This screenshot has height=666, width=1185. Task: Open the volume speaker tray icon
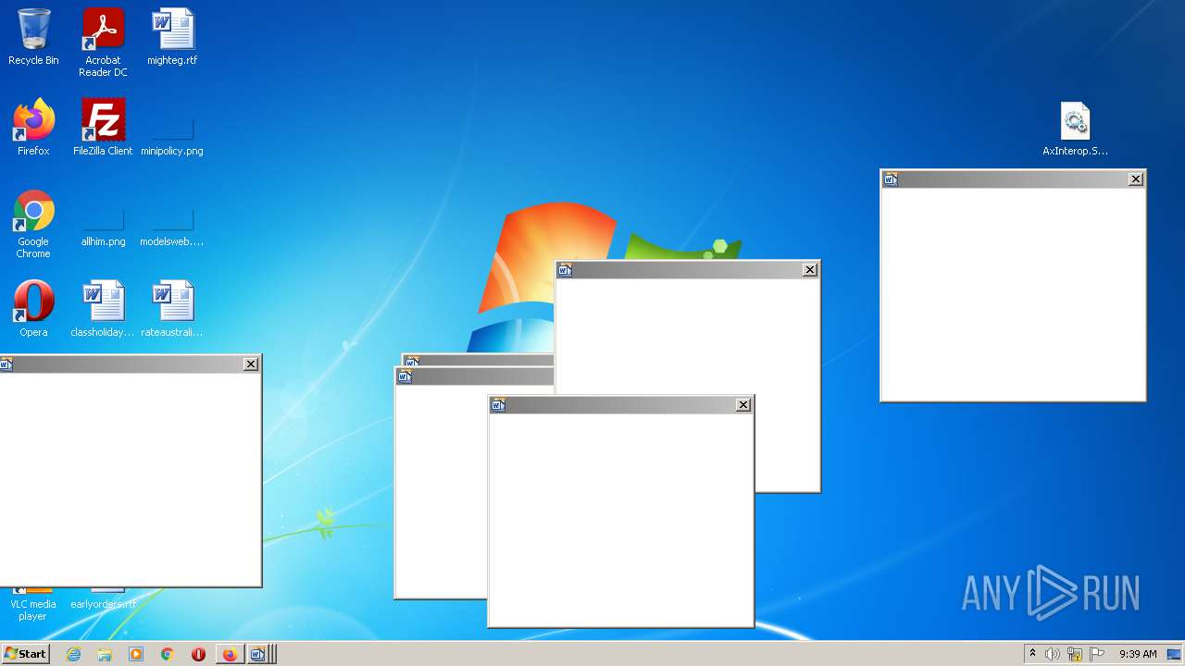[x=1053, y=654]
